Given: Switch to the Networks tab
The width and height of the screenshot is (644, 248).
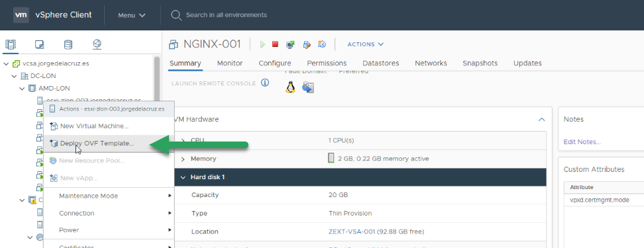Looking at the screenshot, I should (431, 63).
